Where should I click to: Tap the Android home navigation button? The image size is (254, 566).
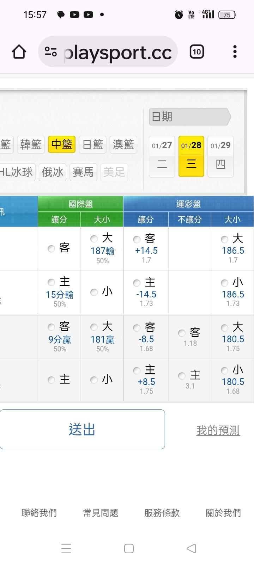coord(129,548)
